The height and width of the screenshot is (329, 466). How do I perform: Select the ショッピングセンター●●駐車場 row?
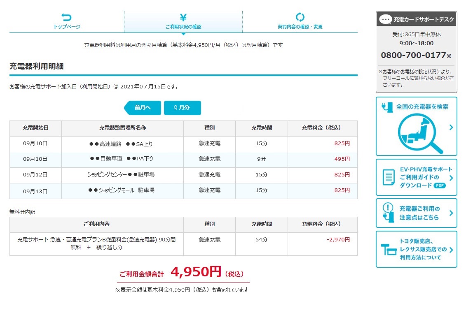(183, 175)
